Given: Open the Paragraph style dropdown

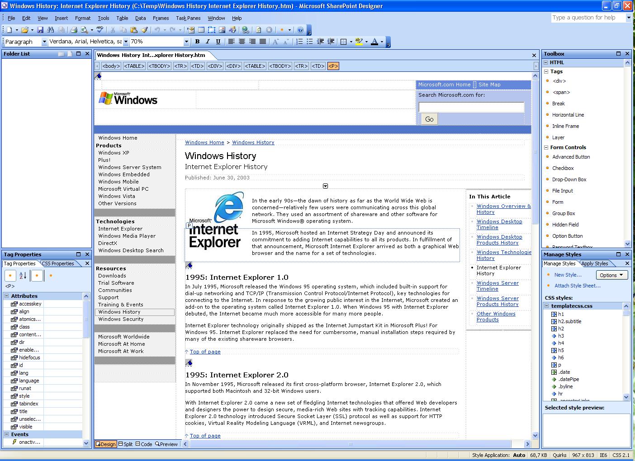Looking at the screenshot, I should tap(44, 42).
